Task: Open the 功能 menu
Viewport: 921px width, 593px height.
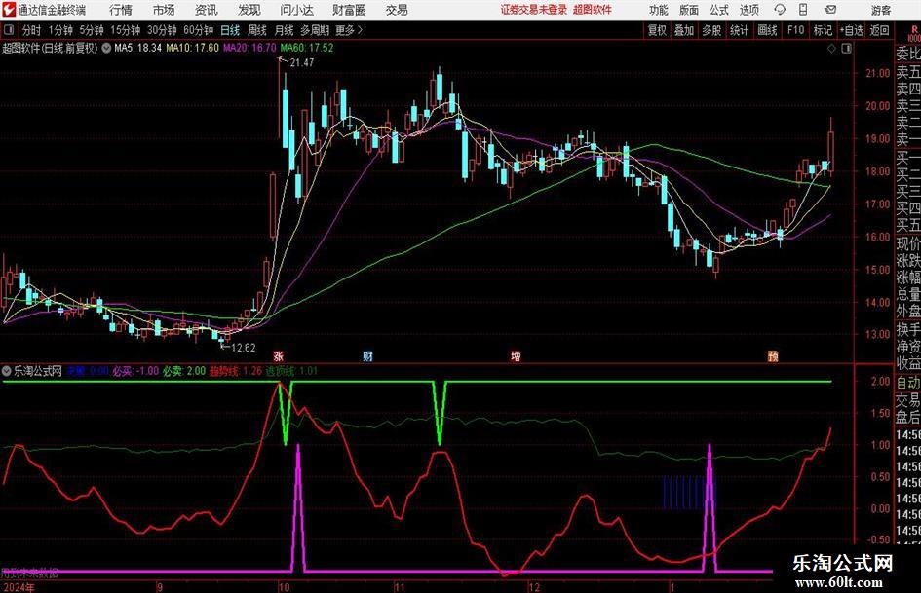Action: pyautogui.click(x=659, y=10)
